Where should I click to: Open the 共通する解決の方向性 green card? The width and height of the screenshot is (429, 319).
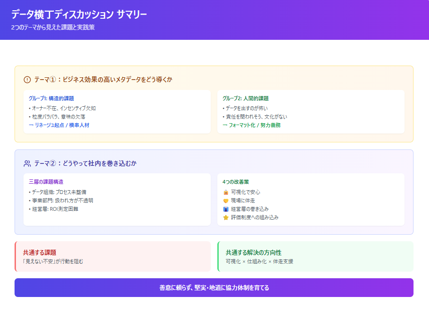pos(315,256)
